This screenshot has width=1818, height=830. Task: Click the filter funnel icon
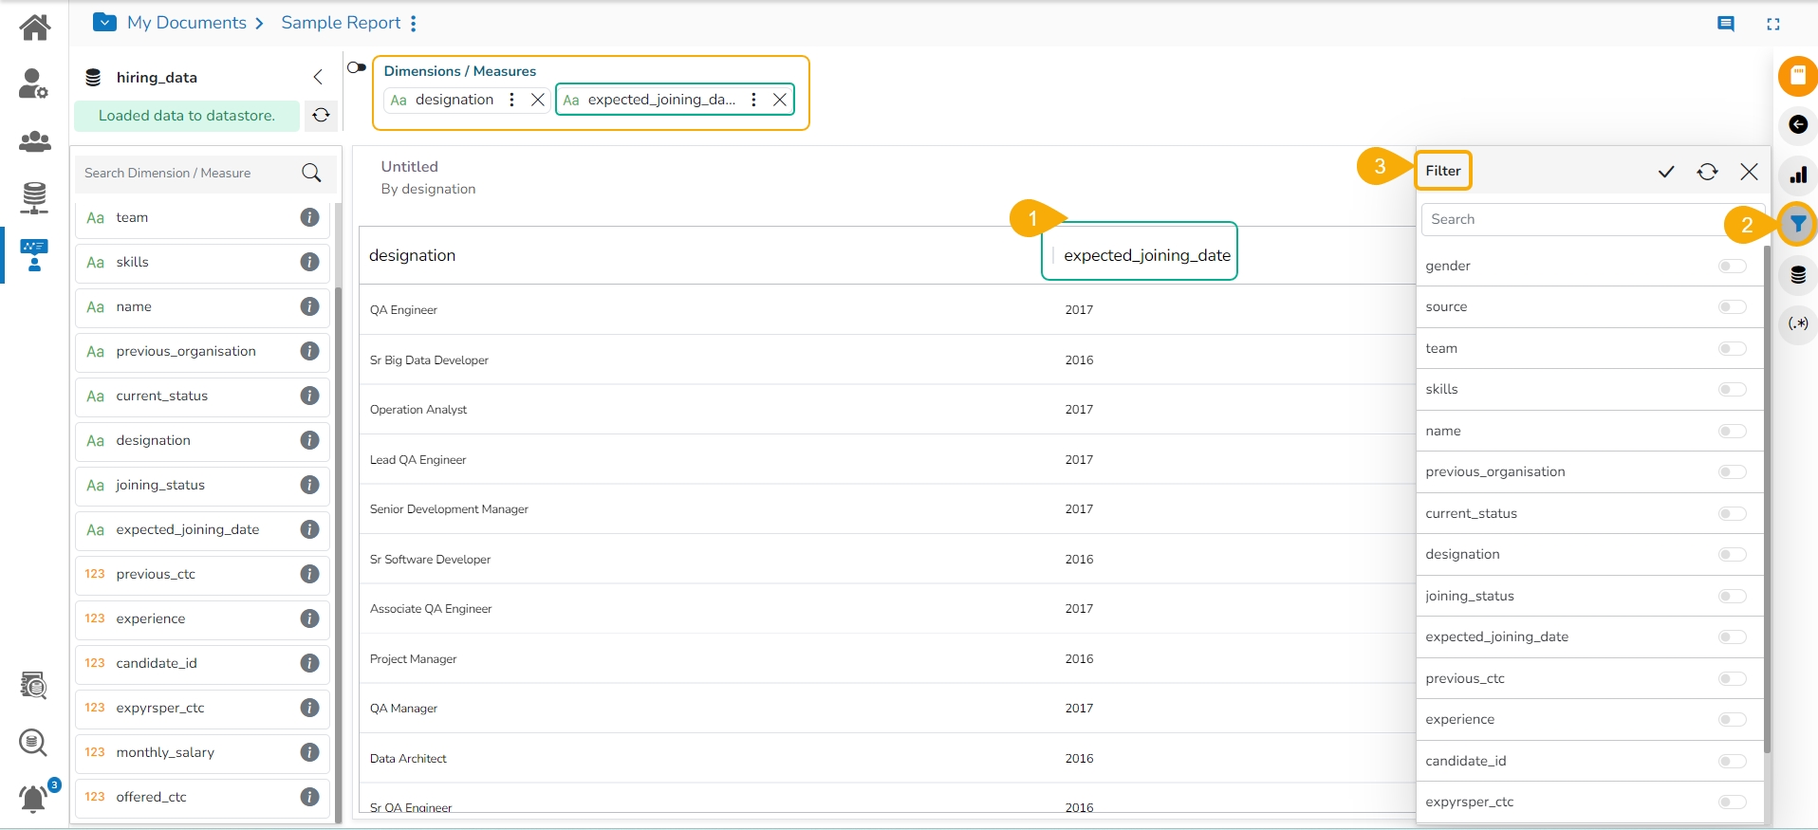point(1797,225)
